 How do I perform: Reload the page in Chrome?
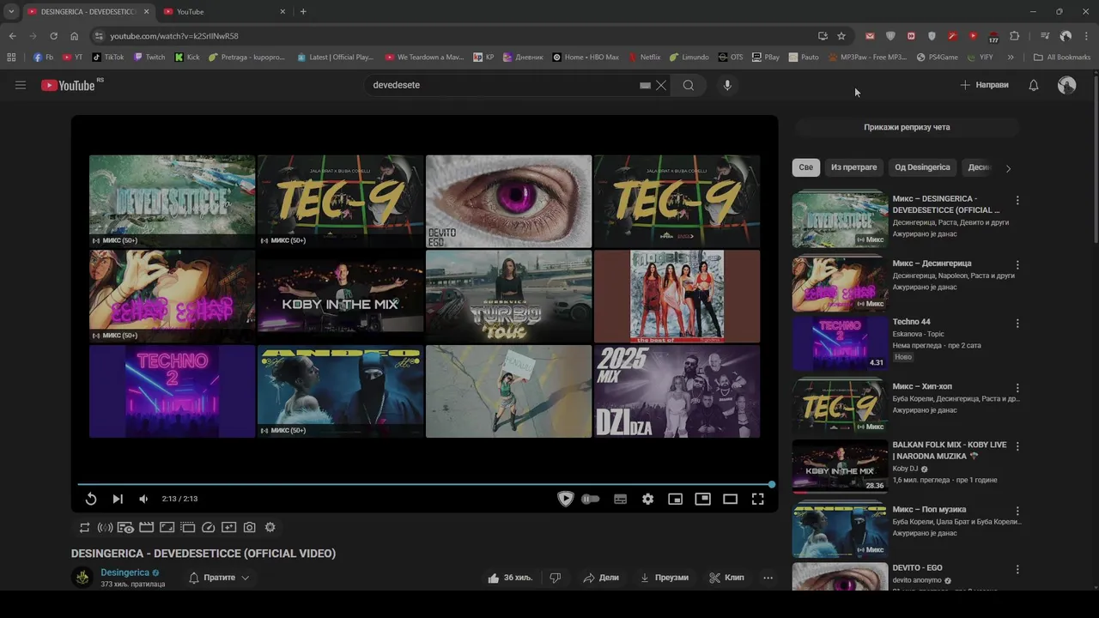53,36
